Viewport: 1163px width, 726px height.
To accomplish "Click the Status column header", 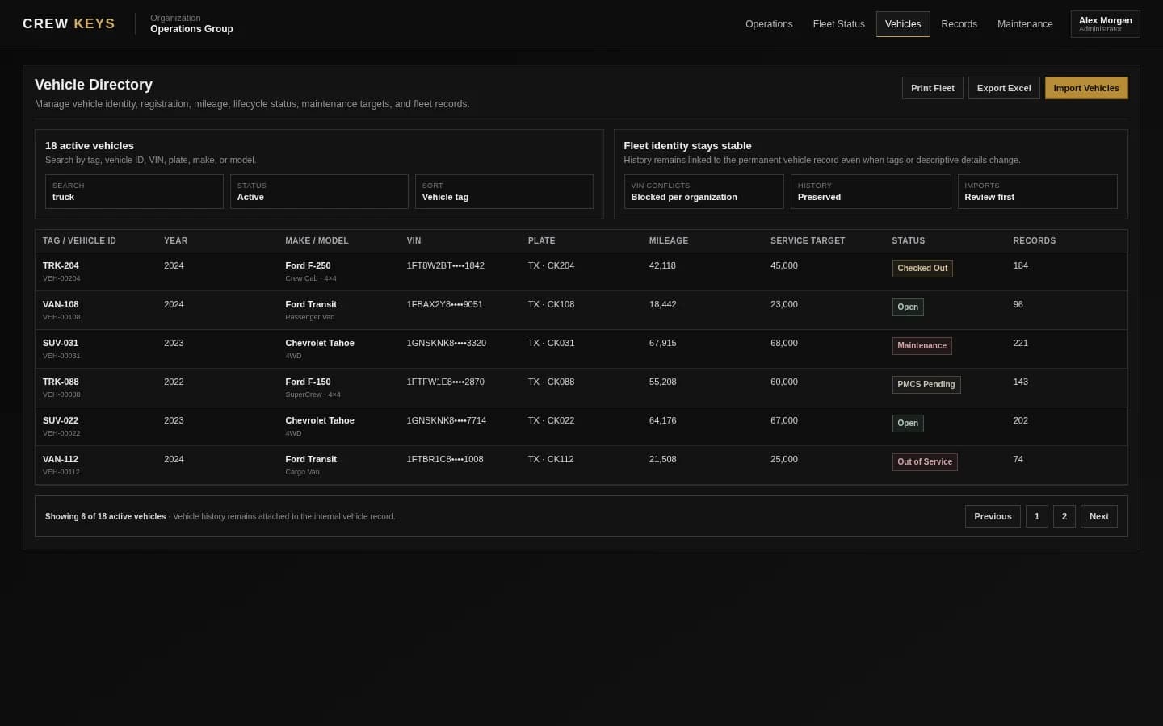I will pos(908,240).
